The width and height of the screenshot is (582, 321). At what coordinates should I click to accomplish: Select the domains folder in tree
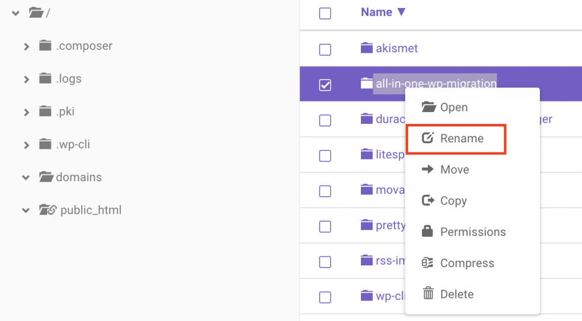point(78,177)
